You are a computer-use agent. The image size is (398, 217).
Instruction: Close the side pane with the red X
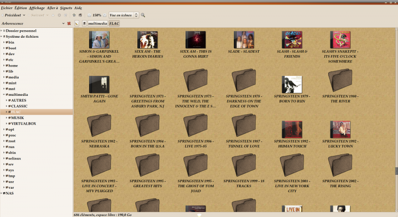pos(69,23)
